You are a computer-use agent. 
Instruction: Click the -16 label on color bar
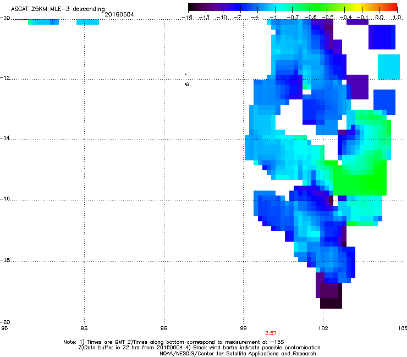click(187, 18)
